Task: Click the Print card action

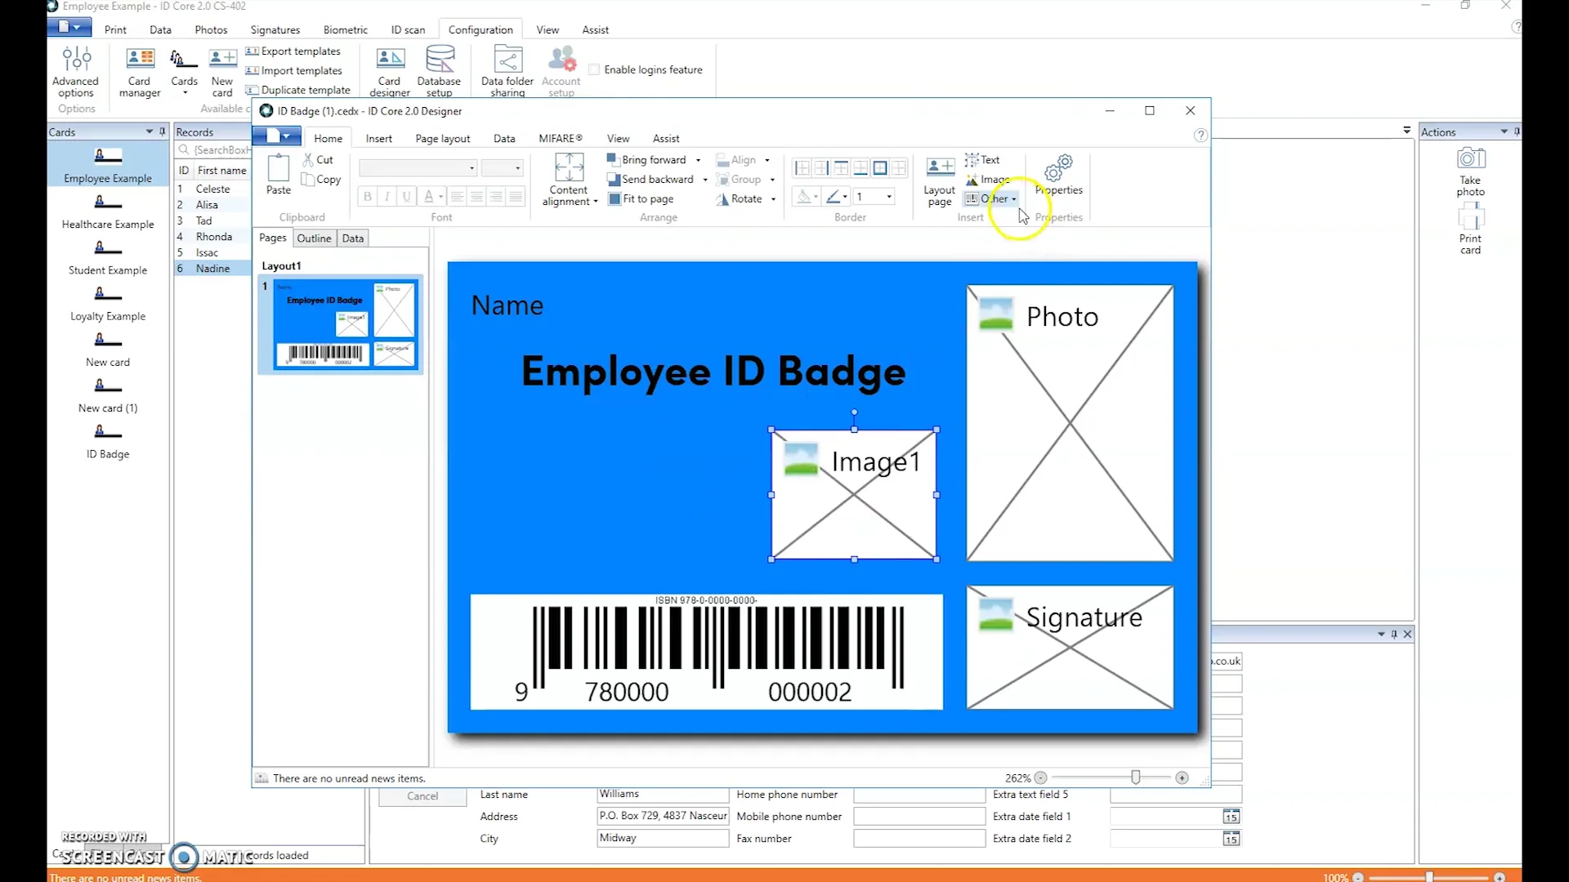Action: [x=1471, y=230]
